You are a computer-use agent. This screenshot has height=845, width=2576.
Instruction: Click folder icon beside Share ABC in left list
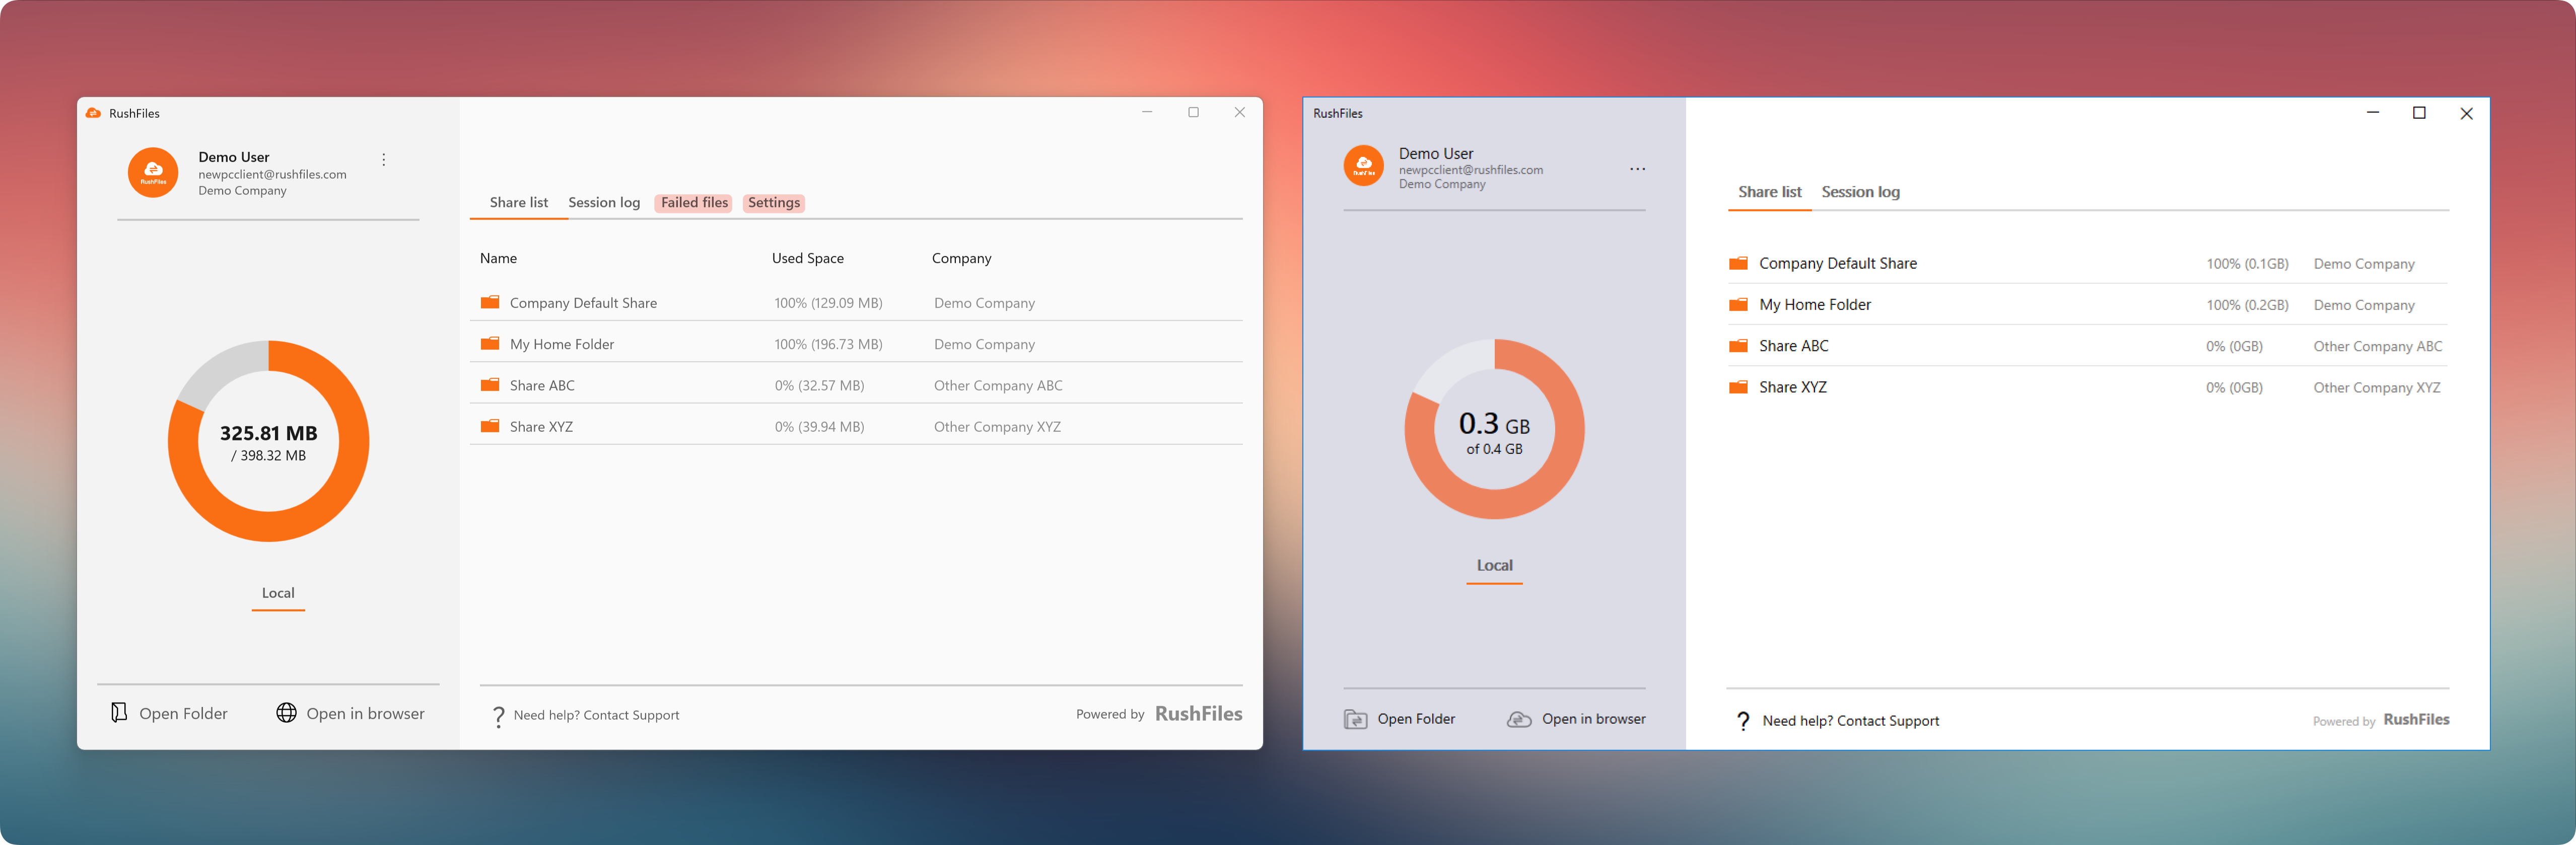[x=490, y=385]
